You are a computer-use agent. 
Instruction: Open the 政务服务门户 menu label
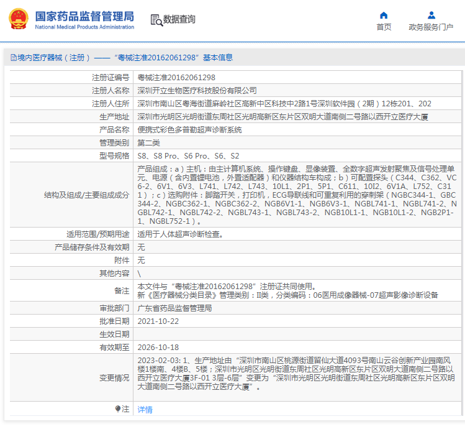pyautogui.click(x=431, y=27)
